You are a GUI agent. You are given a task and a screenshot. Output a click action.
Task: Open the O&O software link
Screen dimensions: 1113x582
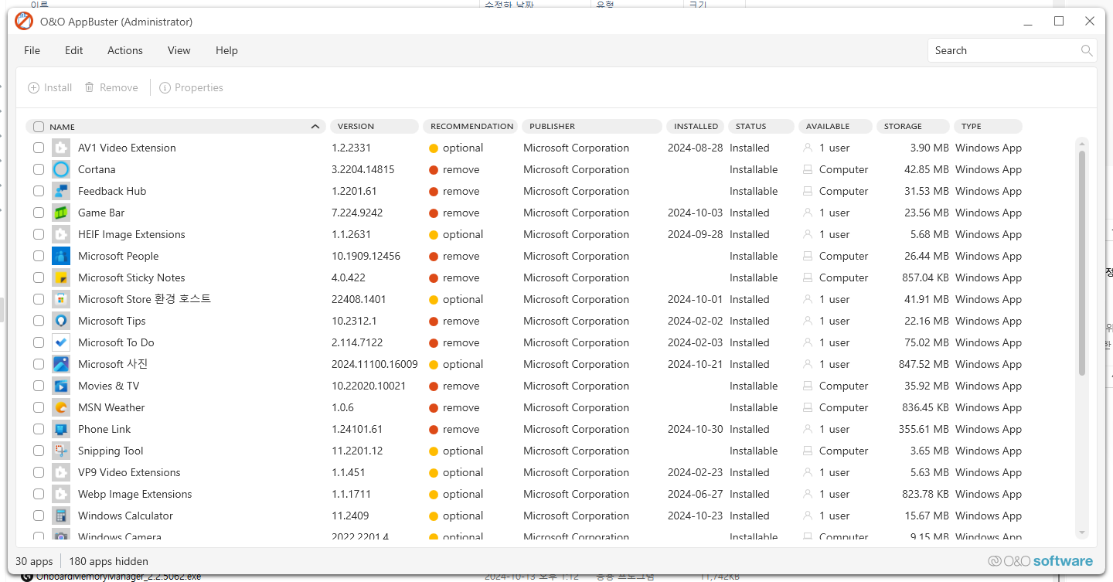(x=1040, y=561)
